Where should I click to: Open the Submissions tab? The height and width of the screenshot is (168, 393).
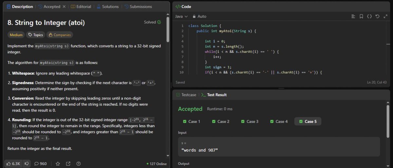pos(138,7)
